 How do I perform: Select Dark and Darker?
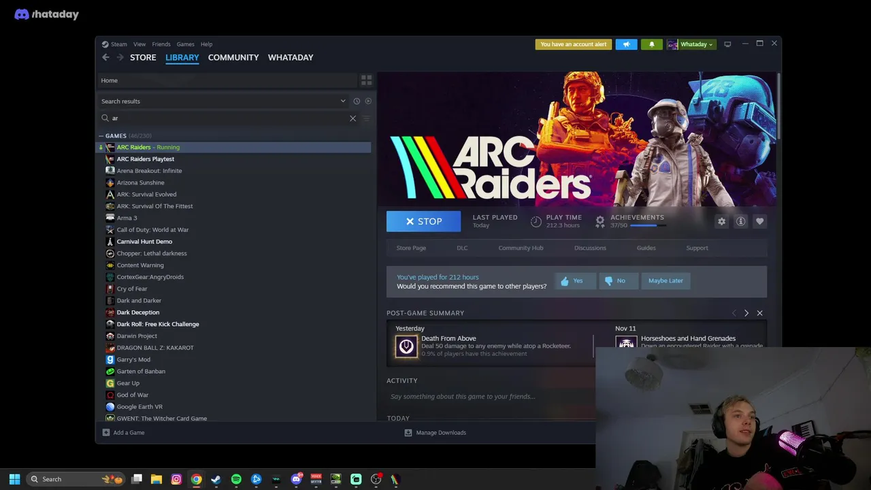[139, 301]
